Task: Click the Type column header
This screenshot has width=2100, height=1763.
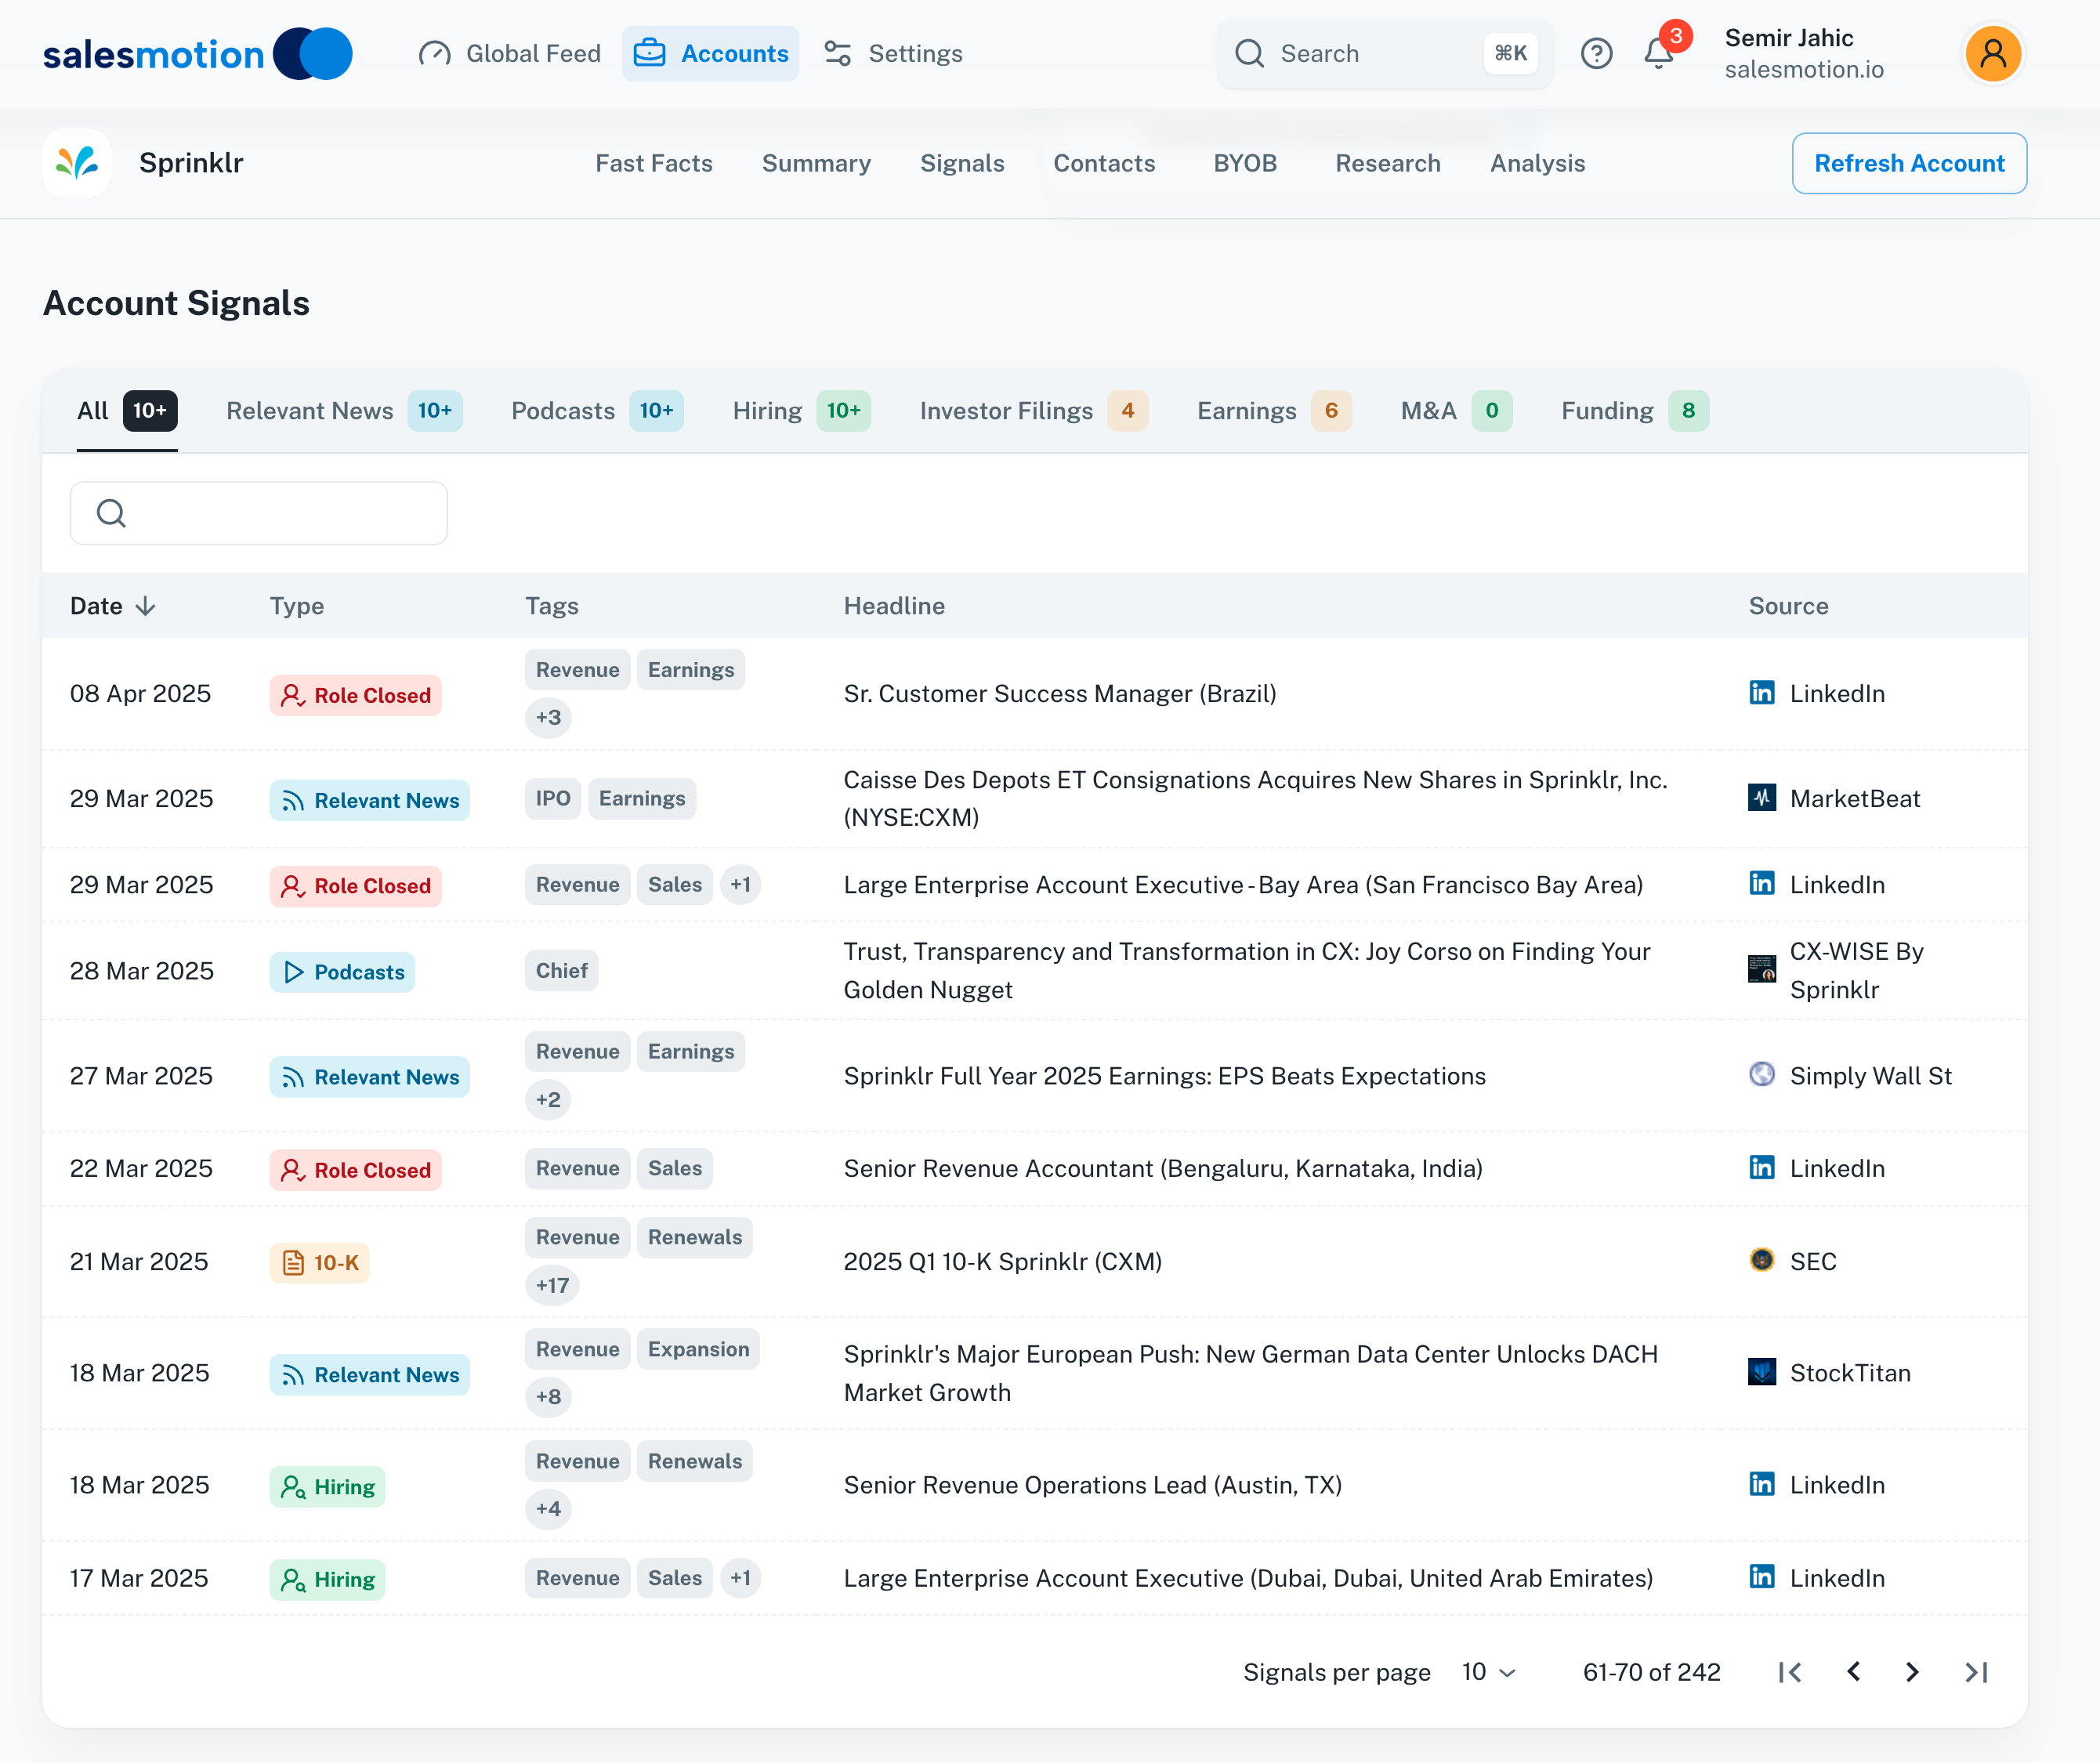Action: point(297,606)
